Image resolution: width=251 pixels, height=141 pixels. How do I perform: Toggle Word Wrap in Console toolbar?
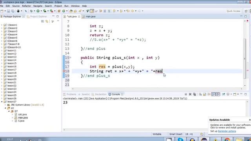point(209,94)
